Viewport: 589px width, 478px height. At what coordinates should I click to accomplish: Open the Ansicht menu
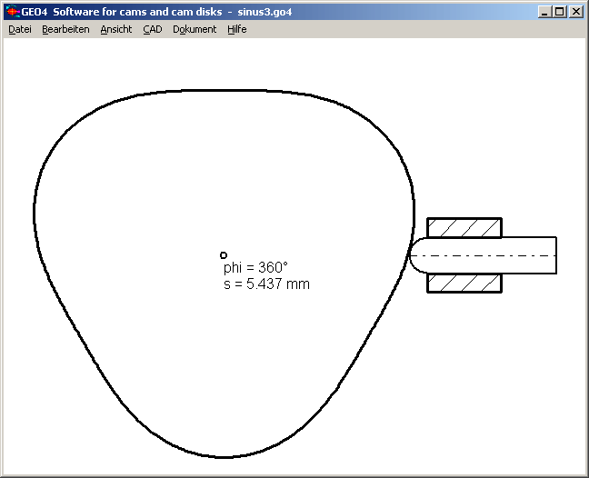tap(116, 29)
